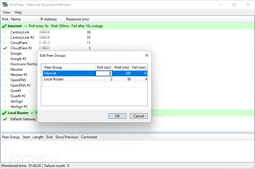
Task: Click the Internet Fail value 10
Action: coord(145,73)
